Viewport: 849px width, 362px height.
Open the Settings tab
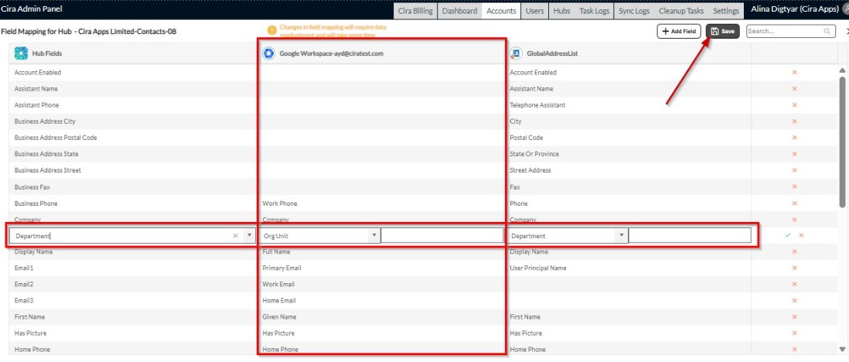725,11
